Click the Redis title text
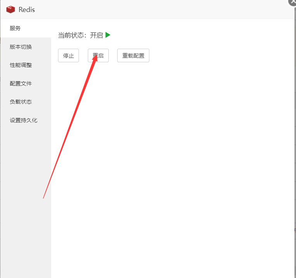The height and width of the screenshot is (278, 296). [x=27, y=10]
